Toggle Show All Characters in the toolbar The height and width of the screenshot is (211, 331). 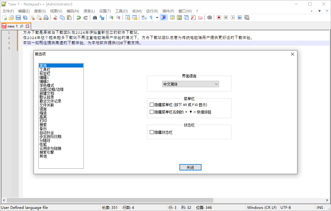click(151, 18)
